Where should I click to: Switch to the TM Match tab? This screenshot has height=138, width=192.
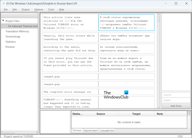[x=77, y=131]
